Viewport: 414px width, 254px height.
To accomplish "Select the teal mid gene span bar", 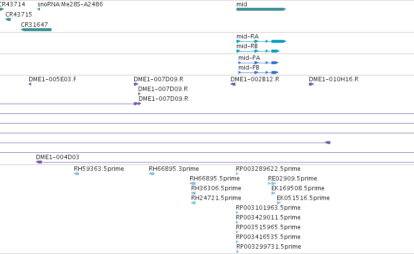I will coord(261,9).
